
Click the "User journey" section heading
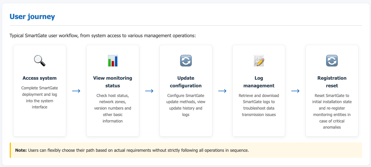(x=32, y=16)
